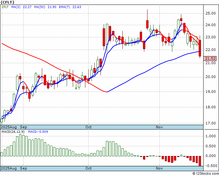Click the (CFLT) chart title
219x176 pixels.
click(7, 2)
